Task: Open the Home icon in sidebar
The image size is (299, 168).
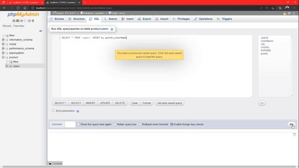Action: (x=14, y=21)
